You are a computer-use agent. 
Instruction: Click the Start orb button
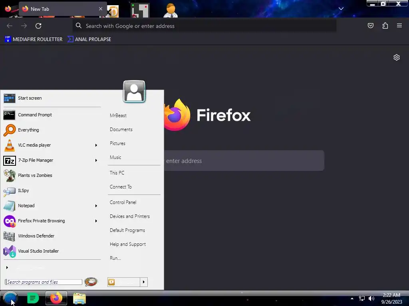[x=10, y=298]
